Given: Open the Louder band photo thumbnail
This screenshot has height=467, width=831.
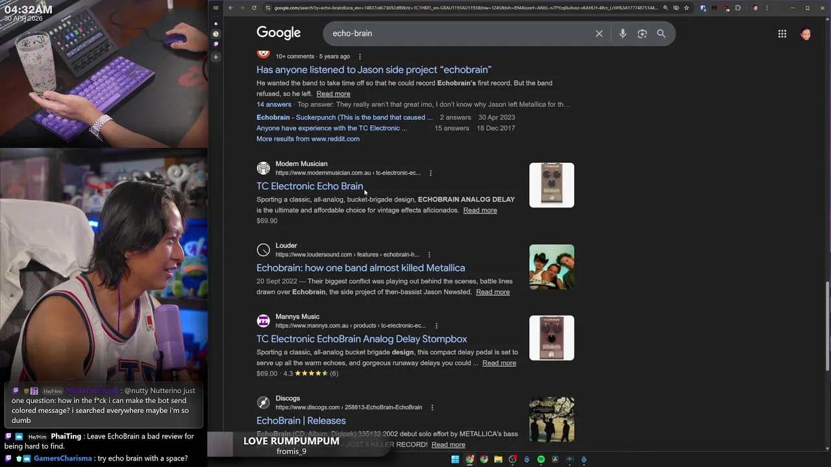Looking at the screenshot, I should pos(552,267).
